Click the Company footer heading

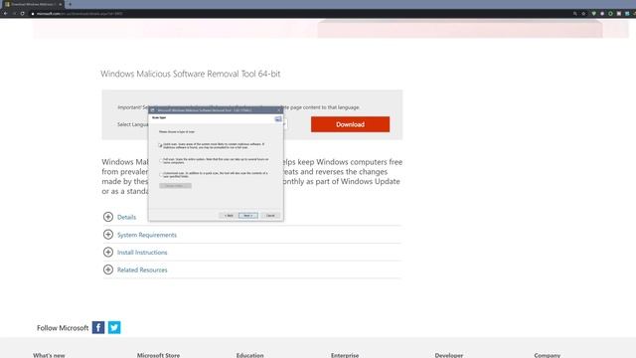tap(548, 355)
